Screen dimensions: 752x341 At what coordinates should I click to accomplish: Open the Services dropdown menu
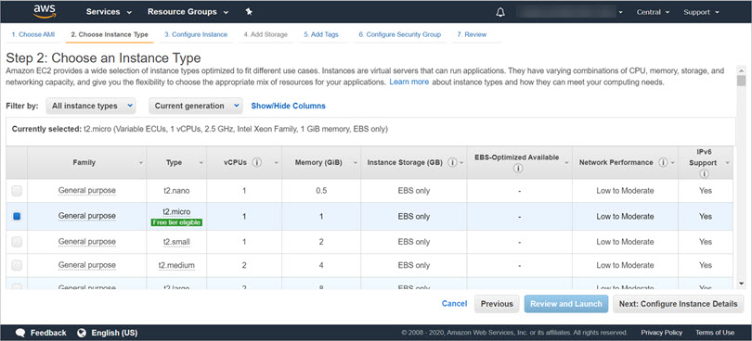[109, 12]
